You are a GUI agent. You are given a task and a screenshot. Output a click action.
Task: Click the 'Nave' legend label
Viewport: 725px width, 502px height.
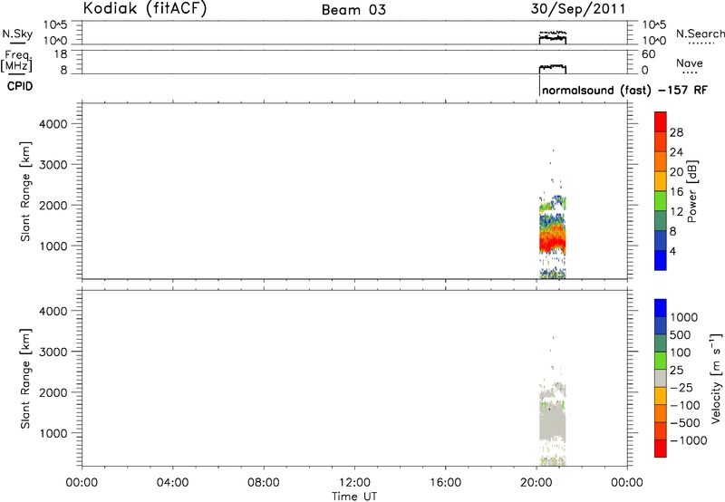tap(690, 63)
